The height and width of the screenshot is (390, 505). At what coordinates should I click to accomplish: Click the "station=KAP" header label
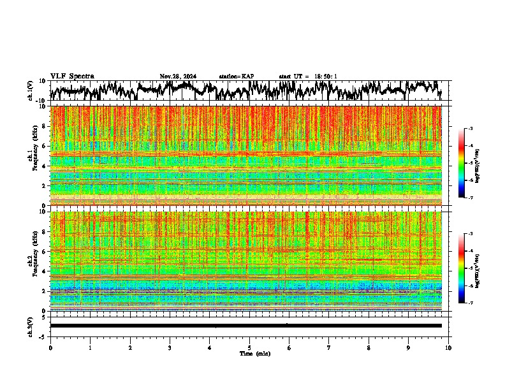click(237, 76)
